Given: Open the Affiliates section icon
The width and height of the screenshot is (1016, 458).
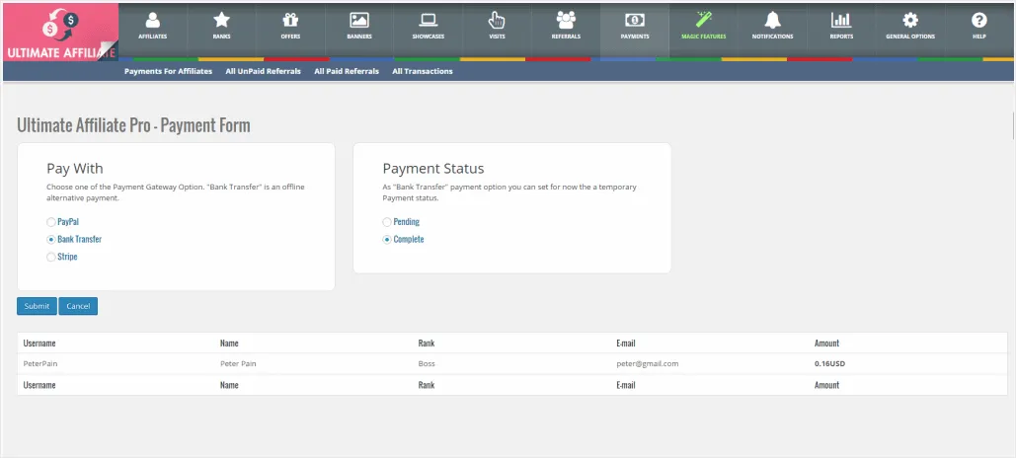Looking at the screenshot, I should (x=153, y=21).
